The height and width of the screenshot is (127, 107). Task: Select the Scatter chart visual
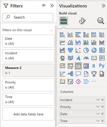pos(78,50)
